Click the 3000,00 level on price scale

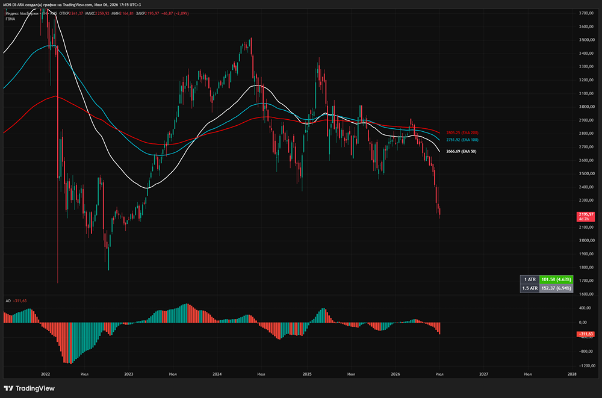[586, 107]
